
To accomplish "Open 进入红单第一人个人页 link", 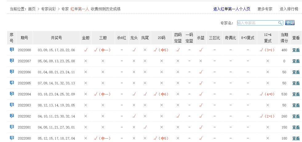I will coord(232,9).
